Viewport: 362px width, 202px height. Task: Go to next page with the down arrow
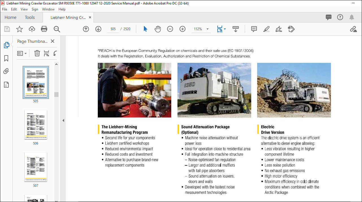(98, 29)
